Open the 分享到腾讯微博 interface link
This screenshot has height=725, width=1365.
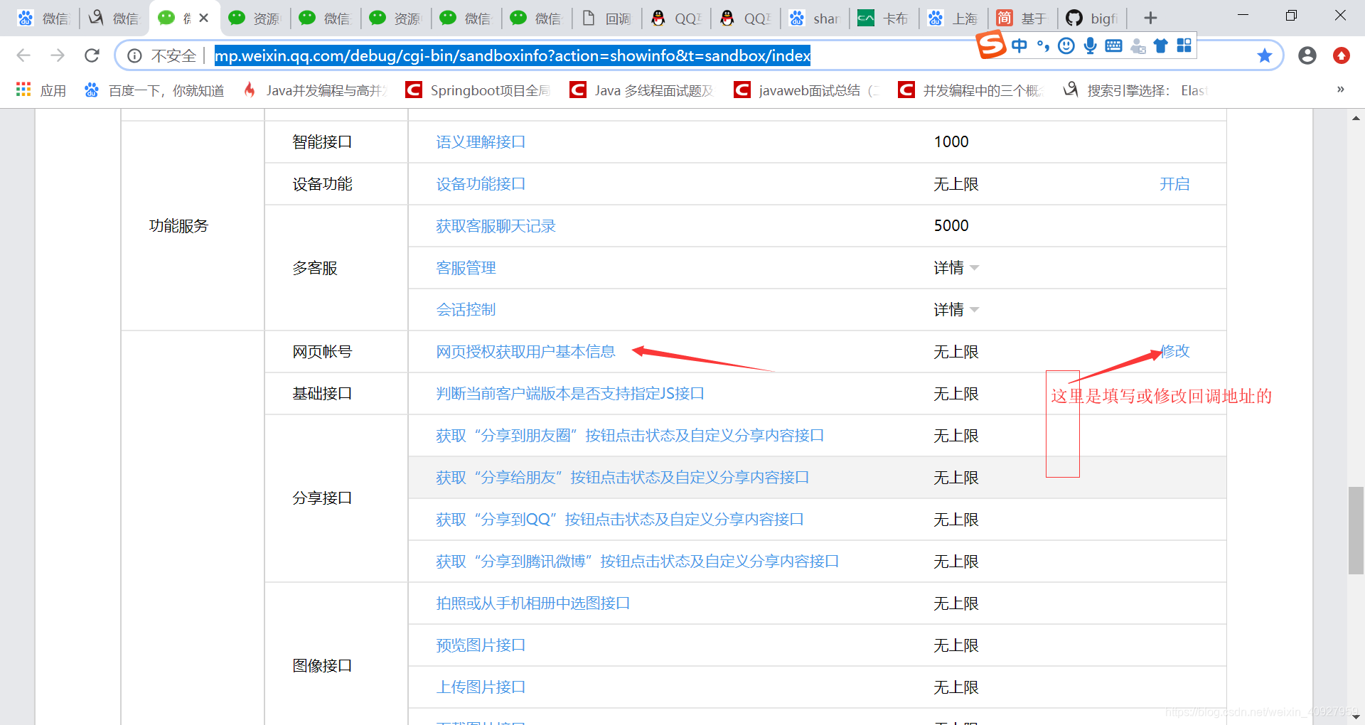point(638,562)
